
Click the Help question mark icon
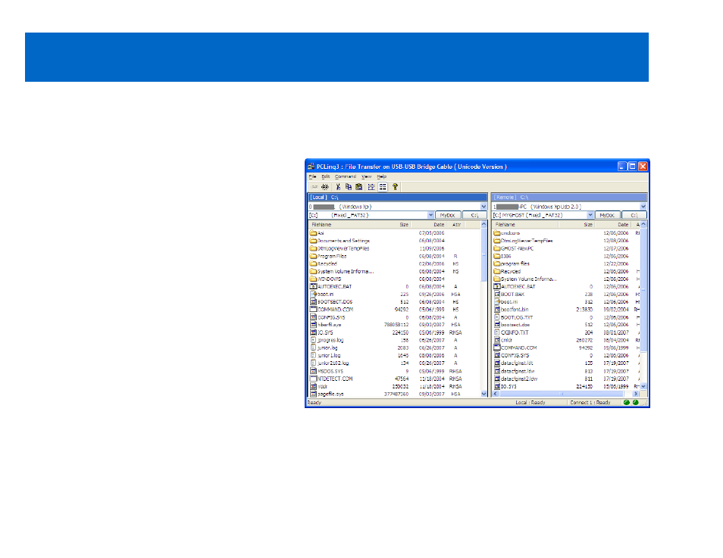click(395, 187)
